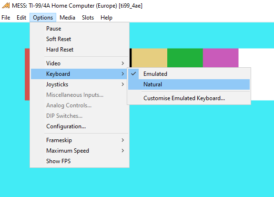The width and height of the screenshot is (274, 197).
Task: Open the Help menu
Action: coord(106,18)
